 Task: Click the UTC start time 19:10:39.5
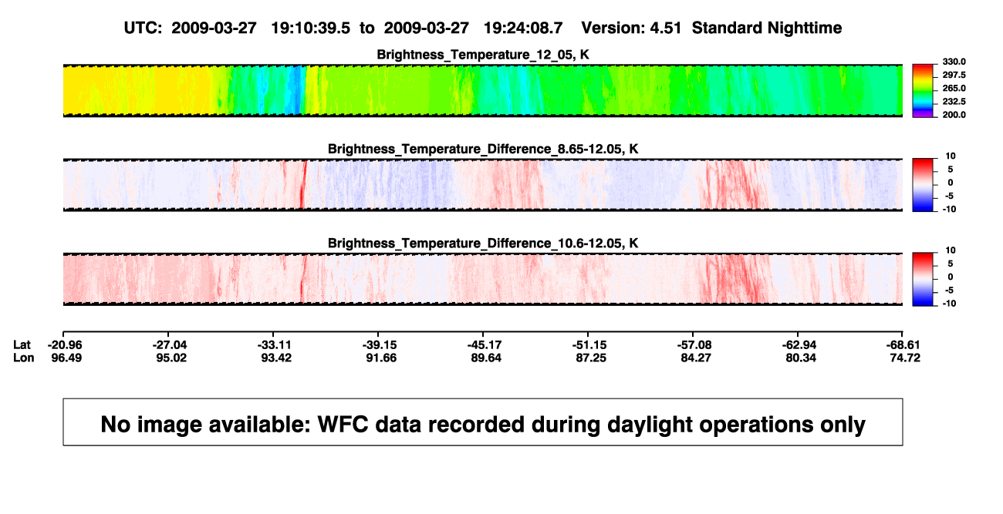(x=310, y=29)
